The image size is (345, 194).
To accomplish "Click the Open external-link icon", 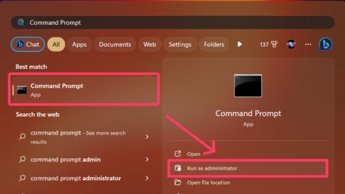I will (178, 154).
